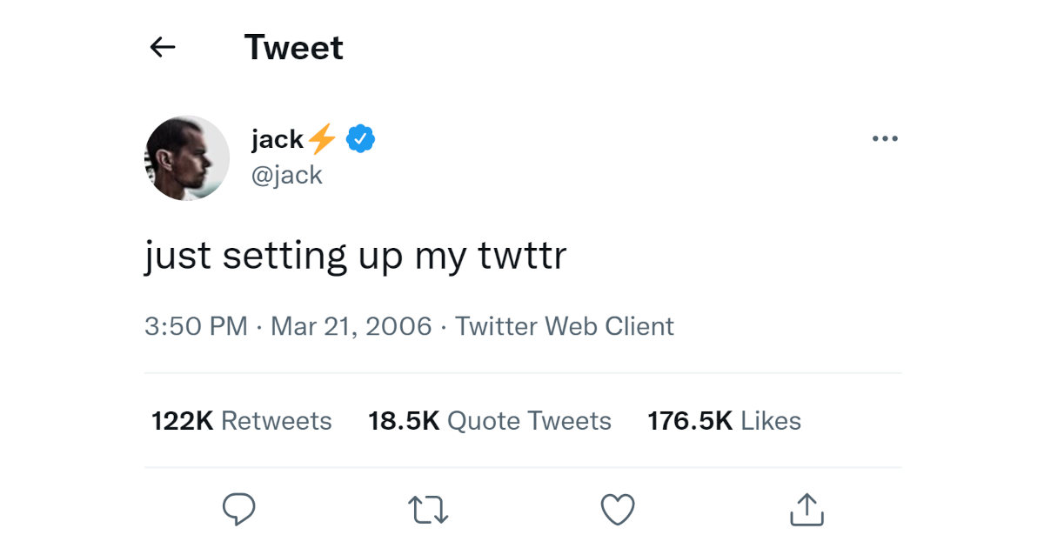The image size is (1044, 548).
Task: Open the three-dot more options menu
Action: pyautogui.click(x=885, y=139)
